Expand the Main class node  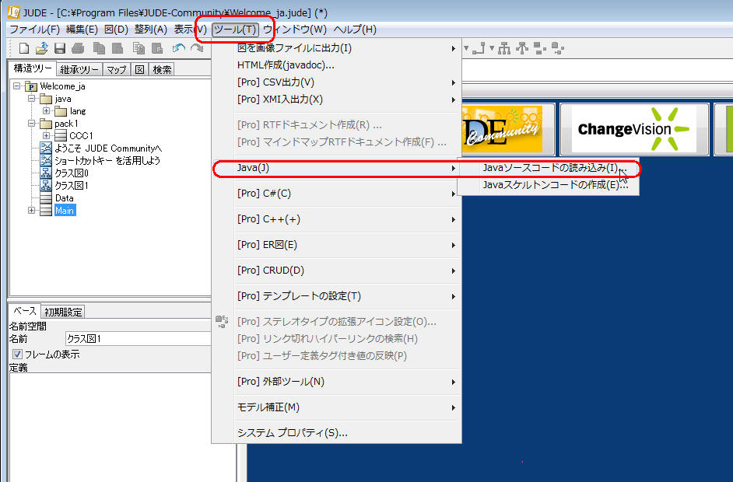pos(32,211)
